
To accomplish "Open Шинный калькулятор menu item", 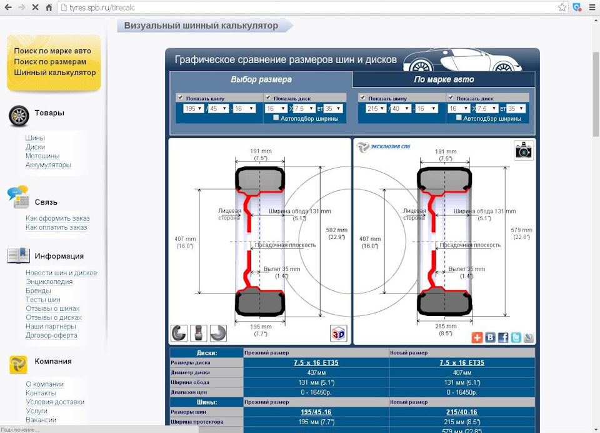I will click(55, 73).
